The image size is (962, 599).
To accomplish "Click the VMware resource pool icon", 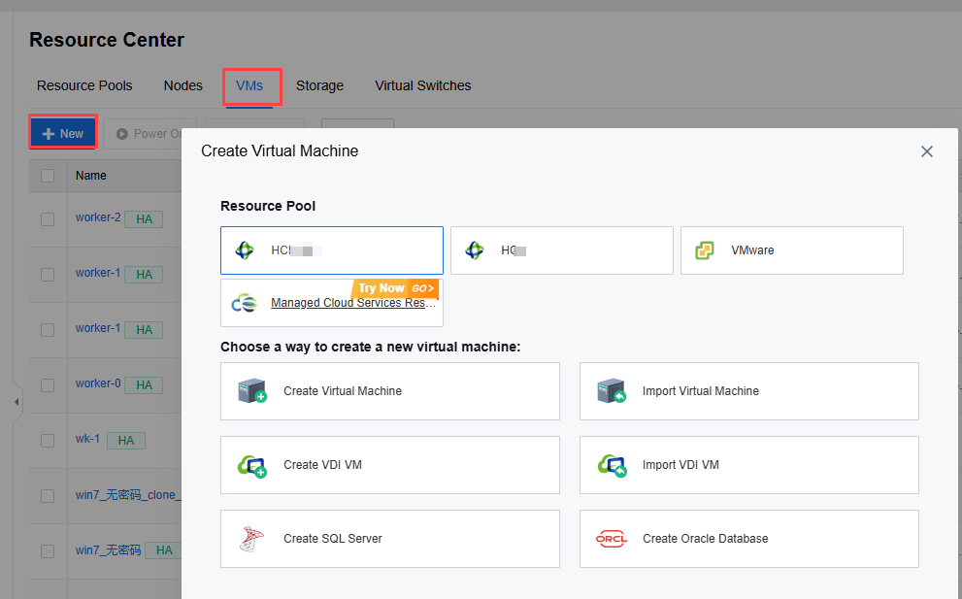I will click(705, 250).
